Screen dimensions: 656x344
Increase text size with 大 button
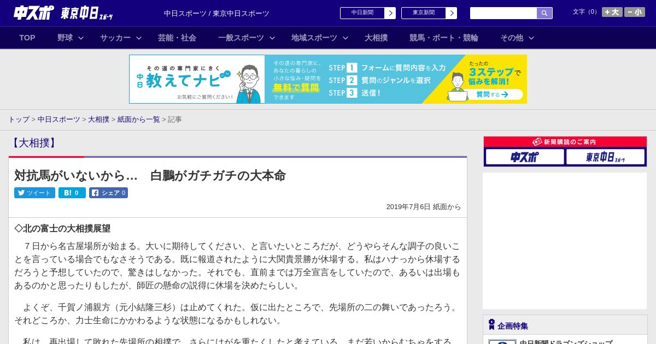[612, 12]
